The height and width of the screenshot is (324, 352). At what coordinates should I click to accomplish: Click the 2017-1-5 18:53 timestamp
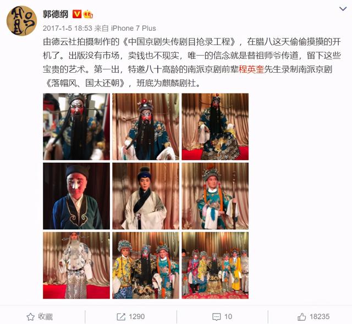point(67,28)
